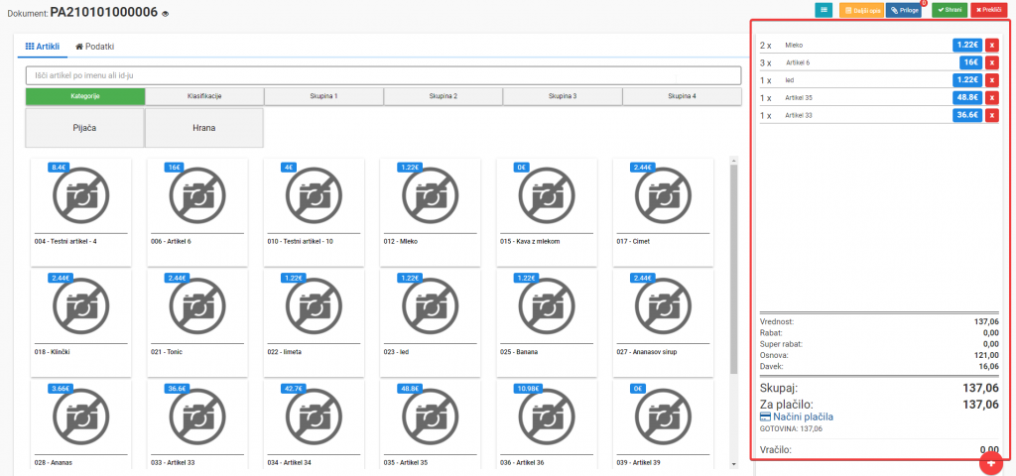
Task: Add article 017 - Cimet
Action: (x=663, y=212)
